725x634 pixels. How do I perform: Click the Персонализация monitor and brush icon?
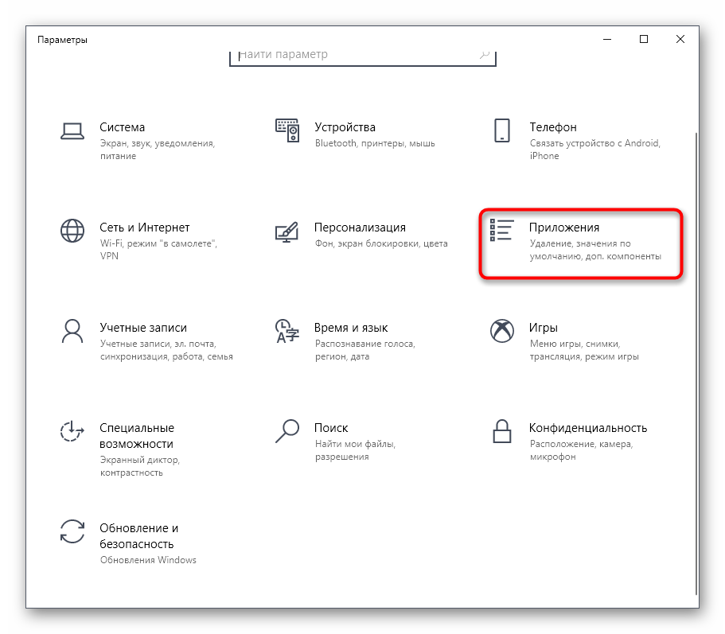pos(286,231)
